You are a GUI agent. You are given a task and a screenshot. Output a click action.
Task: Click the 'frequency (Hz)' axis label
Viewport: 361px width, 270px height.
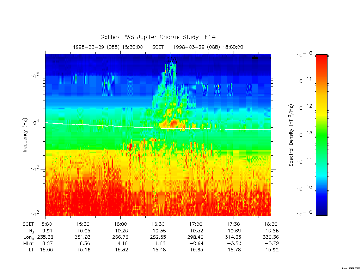click(x=25, y=135)
